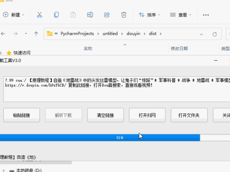Minimize the 下载工具V3.0 window
Screen dimensions: 230x172
coord(216,60)
